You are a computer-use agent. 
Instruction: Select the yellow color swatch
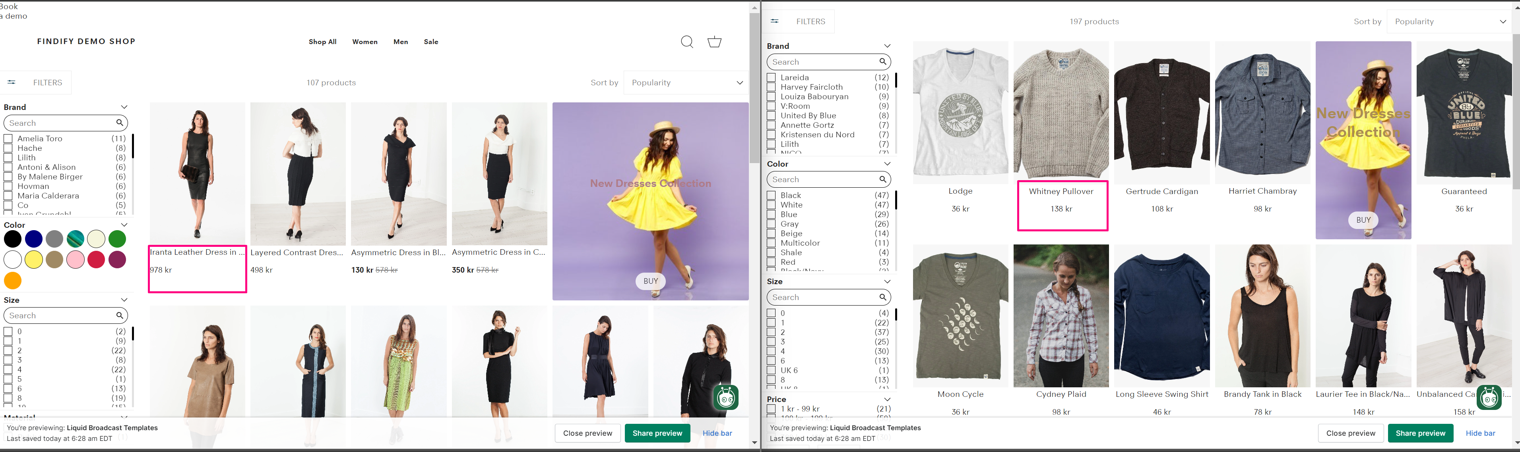[34, 260]
